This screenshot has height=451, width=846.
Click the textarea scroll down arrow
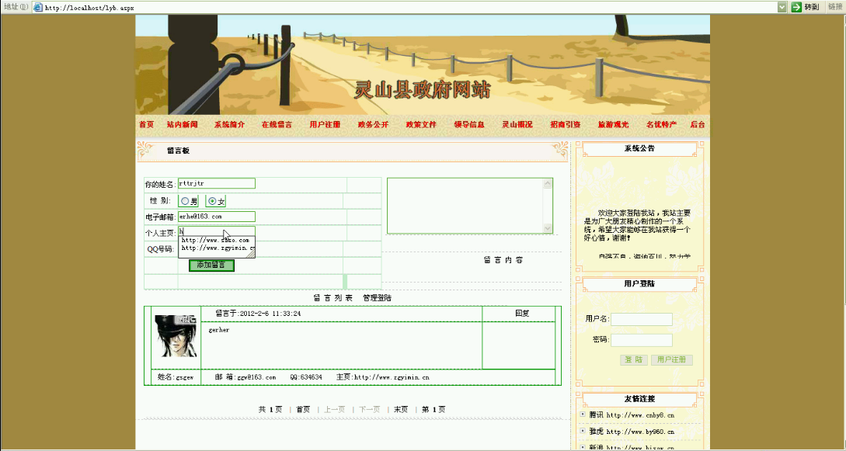pos(548,228)
